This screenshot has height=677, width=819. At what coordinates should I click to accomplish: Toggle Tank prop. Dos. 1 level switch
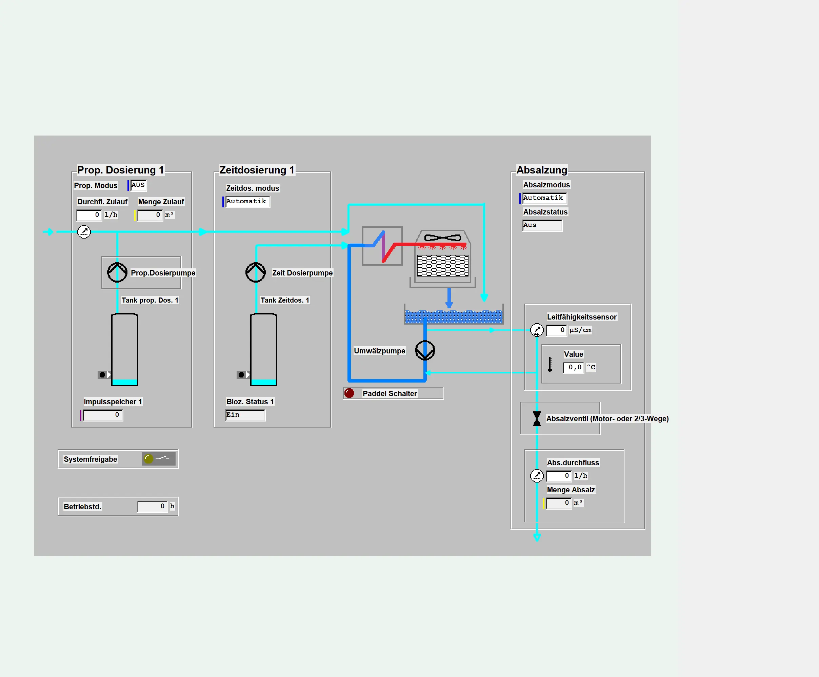pos(104,374)
